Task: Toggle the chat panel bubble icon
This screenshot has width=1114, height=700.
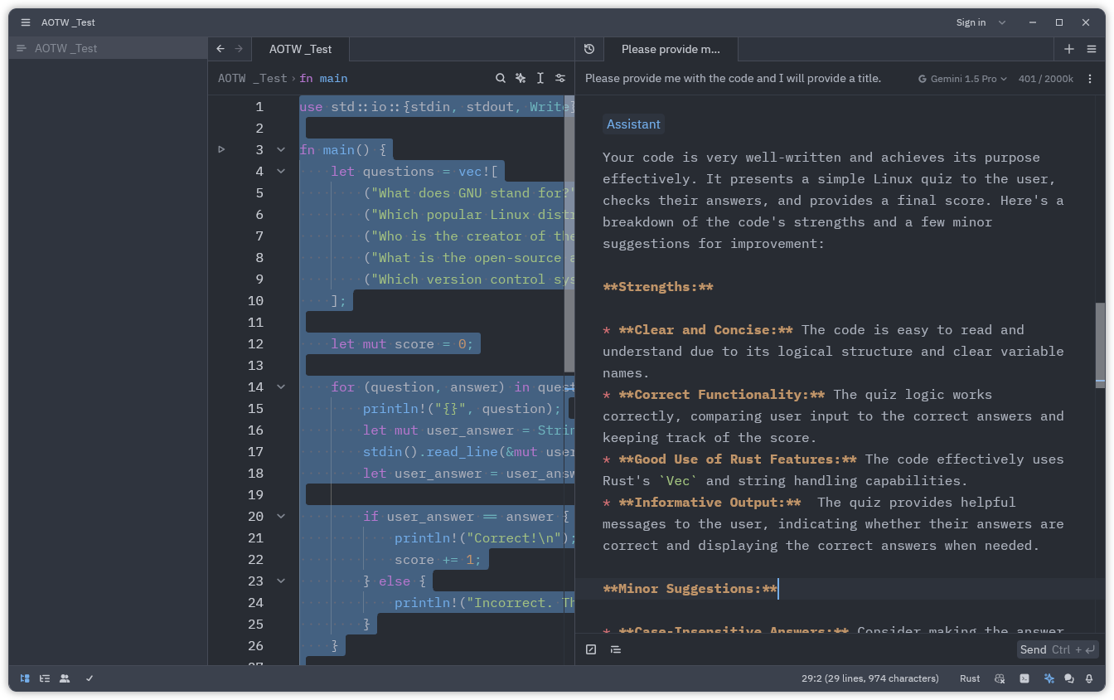Action: [x=1068, y=678]
